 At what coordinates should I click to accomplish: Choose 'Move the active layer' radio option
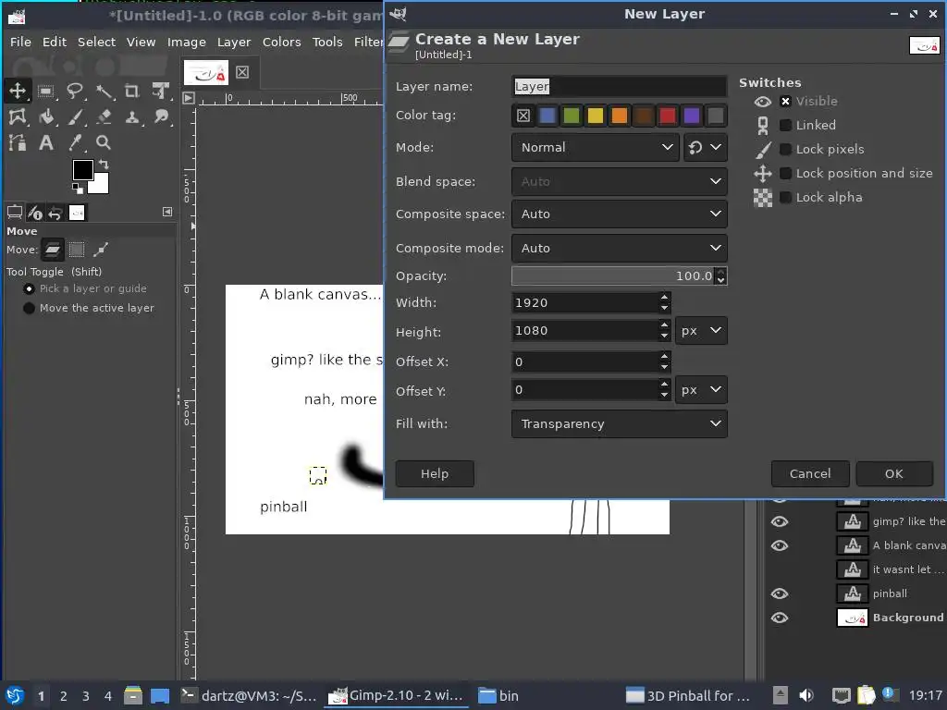click(29, 308)
